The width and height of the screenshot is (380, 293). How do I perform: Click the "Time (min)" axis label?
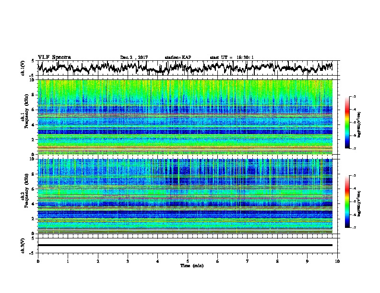[x=192, y=266]
